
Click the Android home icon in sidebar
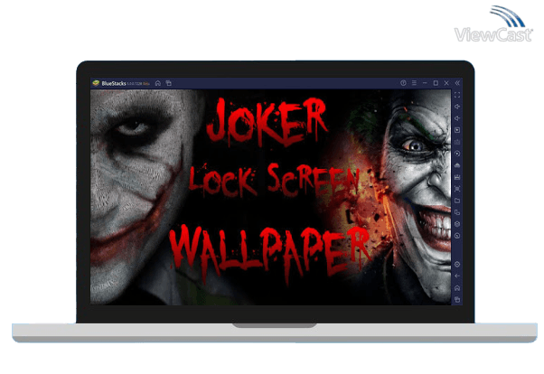pyautogui.click(x=457, y=288)
